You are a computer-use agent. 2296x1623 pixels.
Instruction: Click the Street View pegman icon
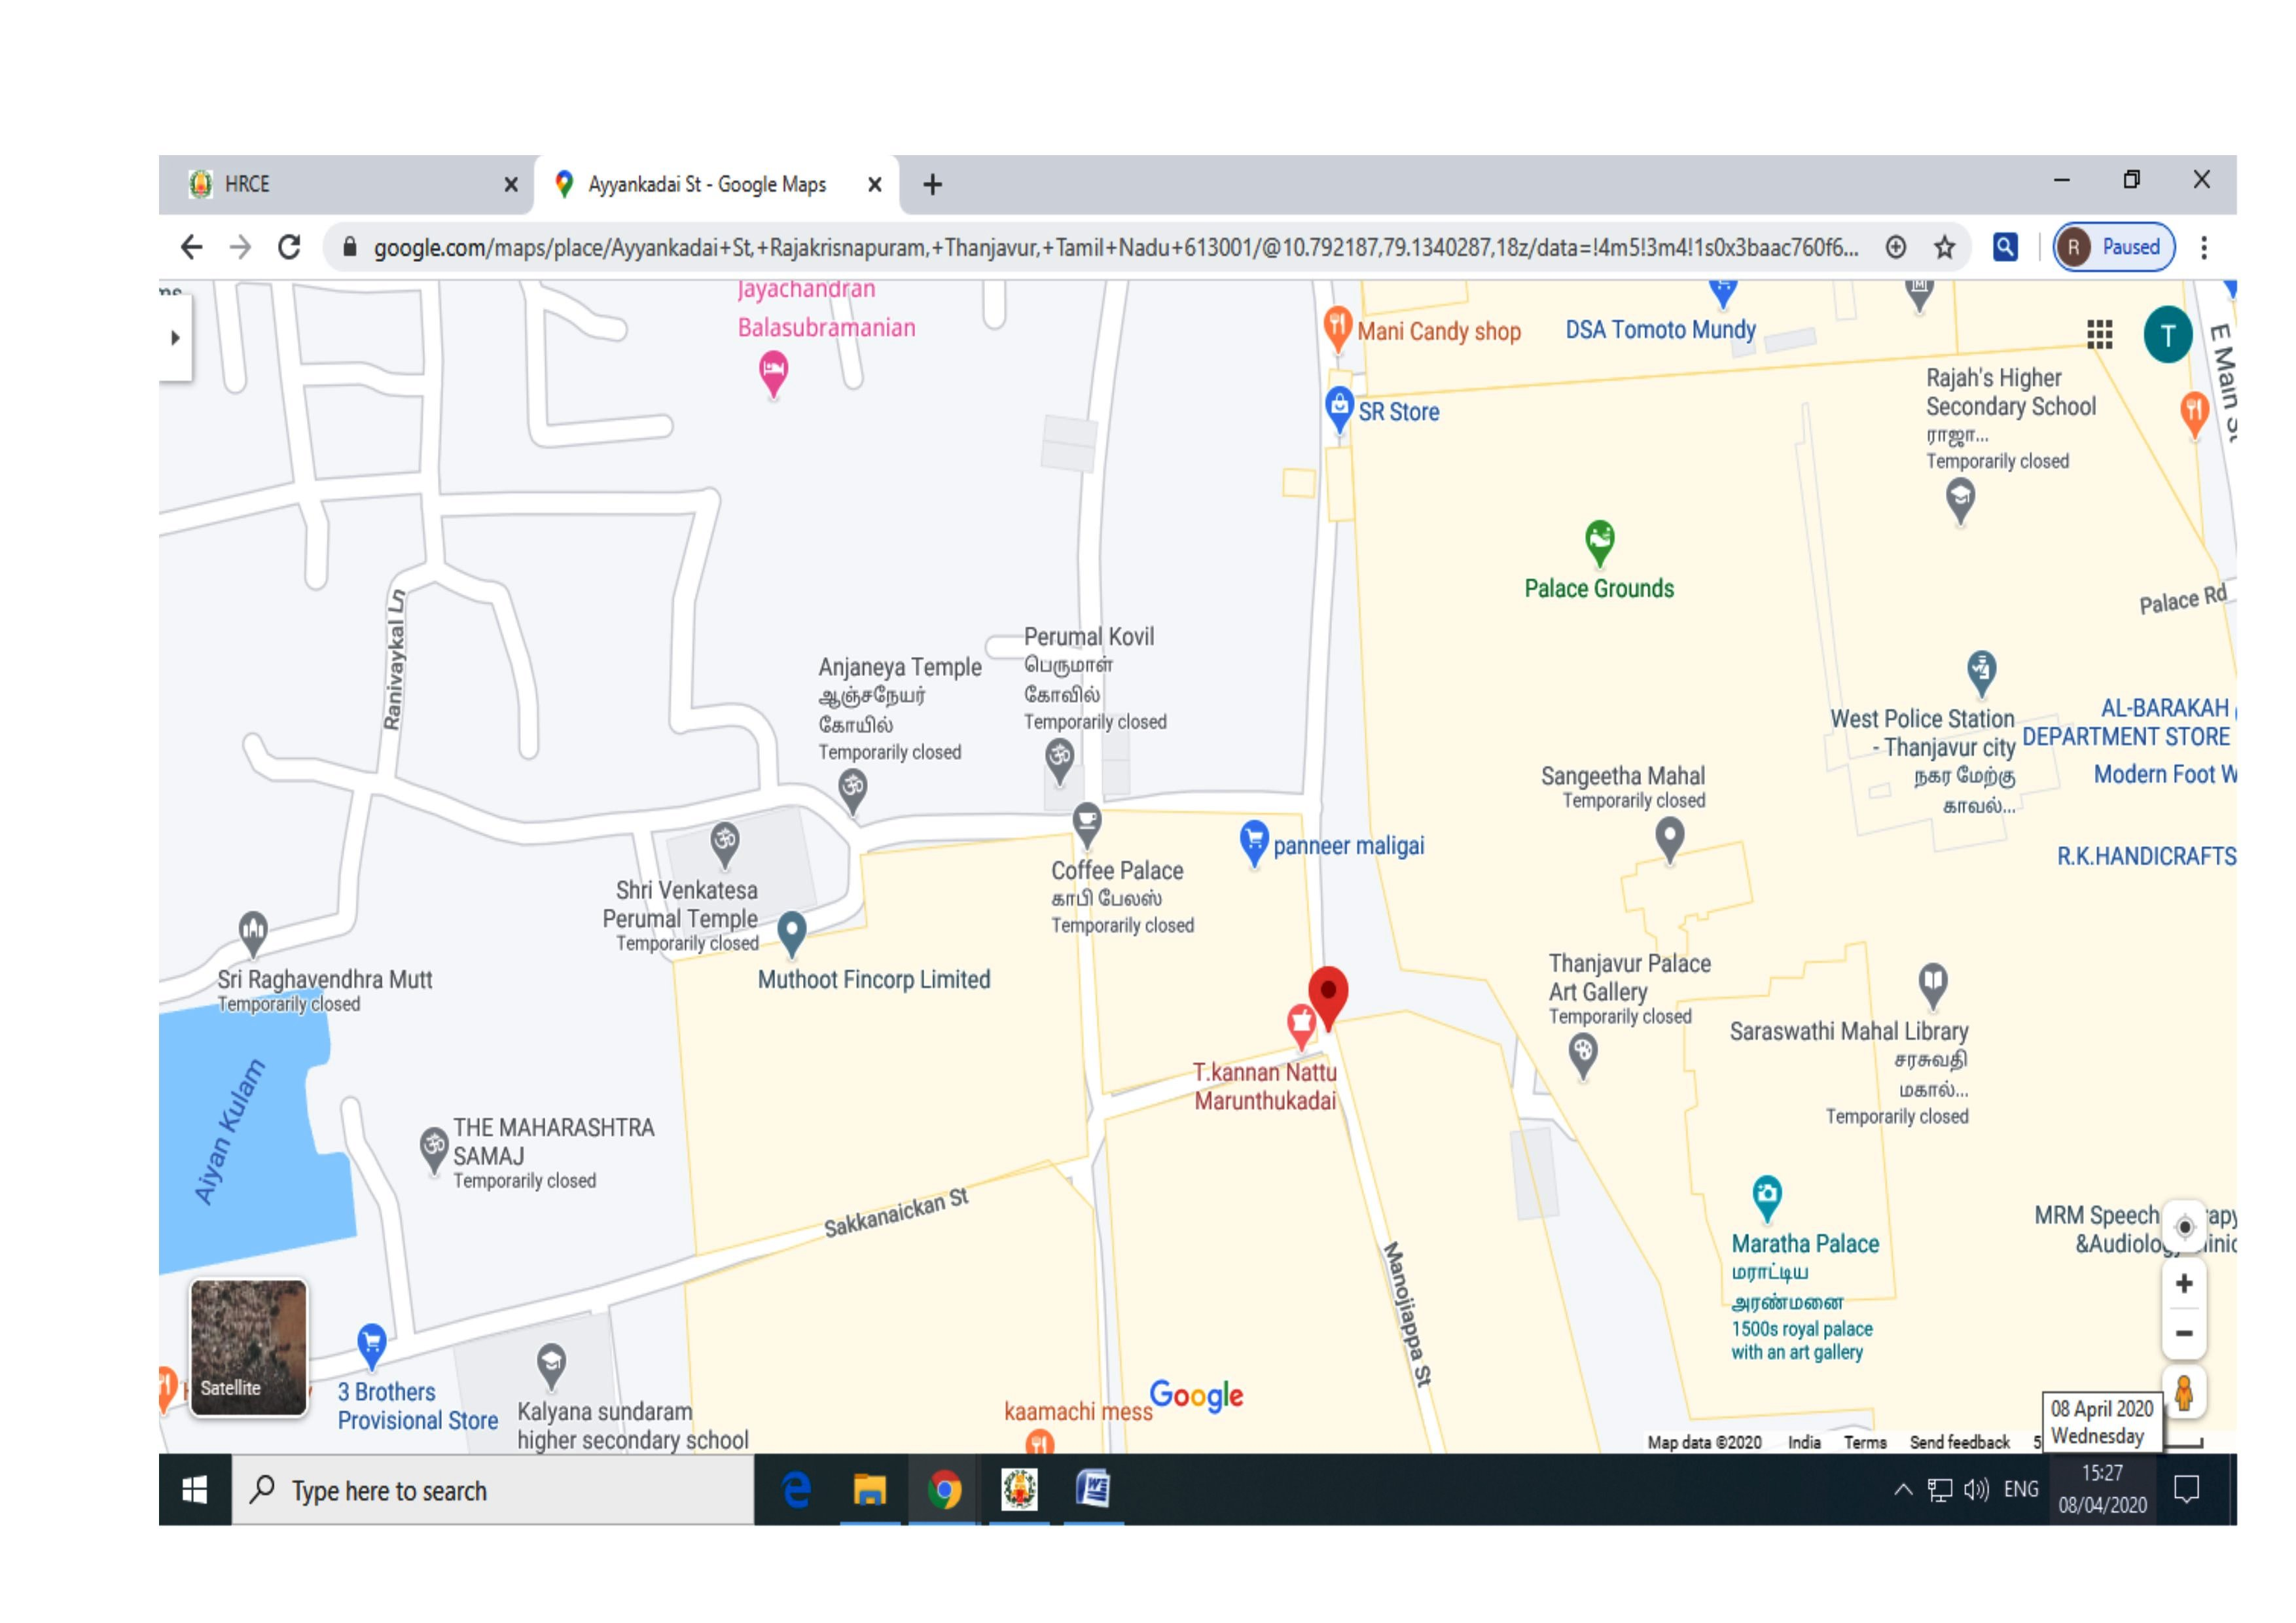(2184, 1392)
